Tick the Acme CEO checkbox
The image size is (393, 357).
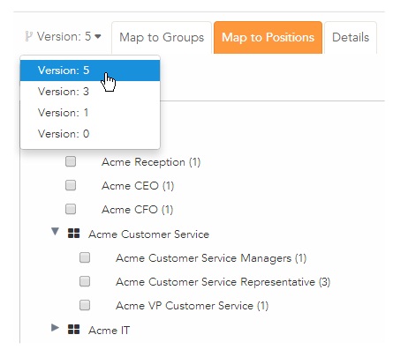pyautogui.click(x=71, y=185)
